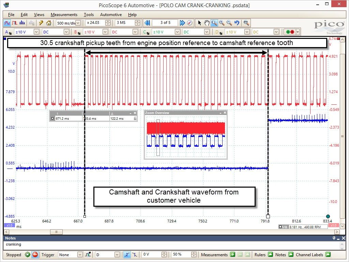Add measurement with green plus button
This screenshot has width=349, height=262.
click(232, 254)
